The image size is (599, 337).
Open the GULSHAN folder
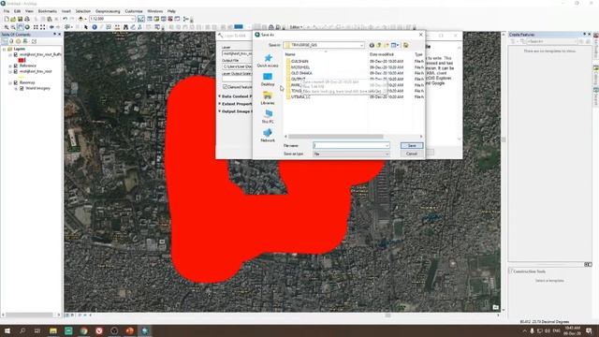(x=299, y=61)
